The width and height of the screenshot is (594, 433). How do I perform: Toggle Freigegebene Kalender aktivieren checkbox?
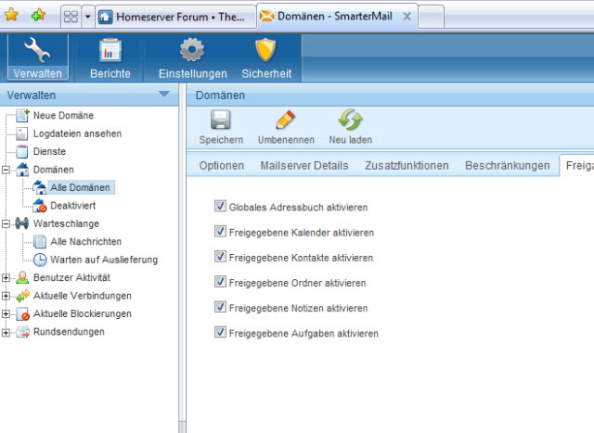click(x=220, y=232)
